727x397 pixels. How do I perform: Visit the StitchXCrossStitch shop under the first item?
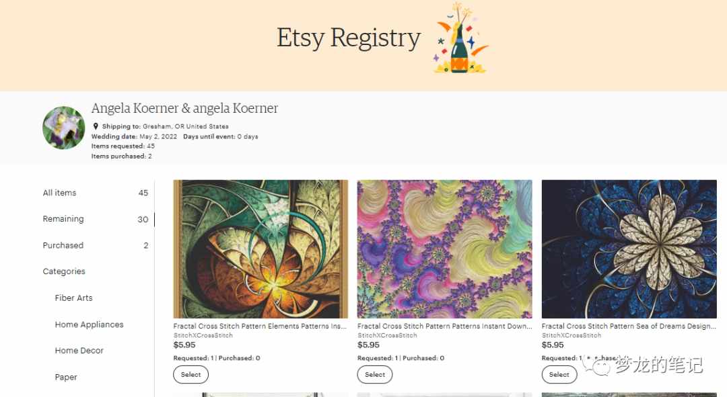tap(203, 335)
